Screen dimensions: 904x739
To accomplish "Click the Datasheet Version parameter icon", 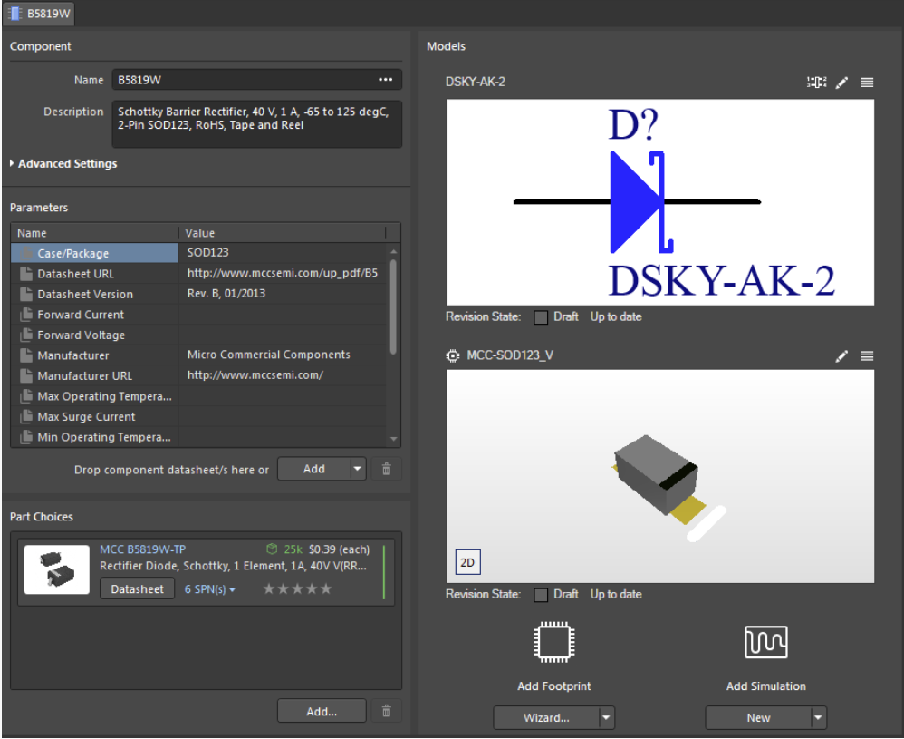I will 26,295.
